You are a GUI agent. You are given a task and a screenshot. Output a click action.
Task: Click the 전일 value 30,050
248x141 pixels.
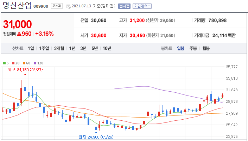point(99,20)
